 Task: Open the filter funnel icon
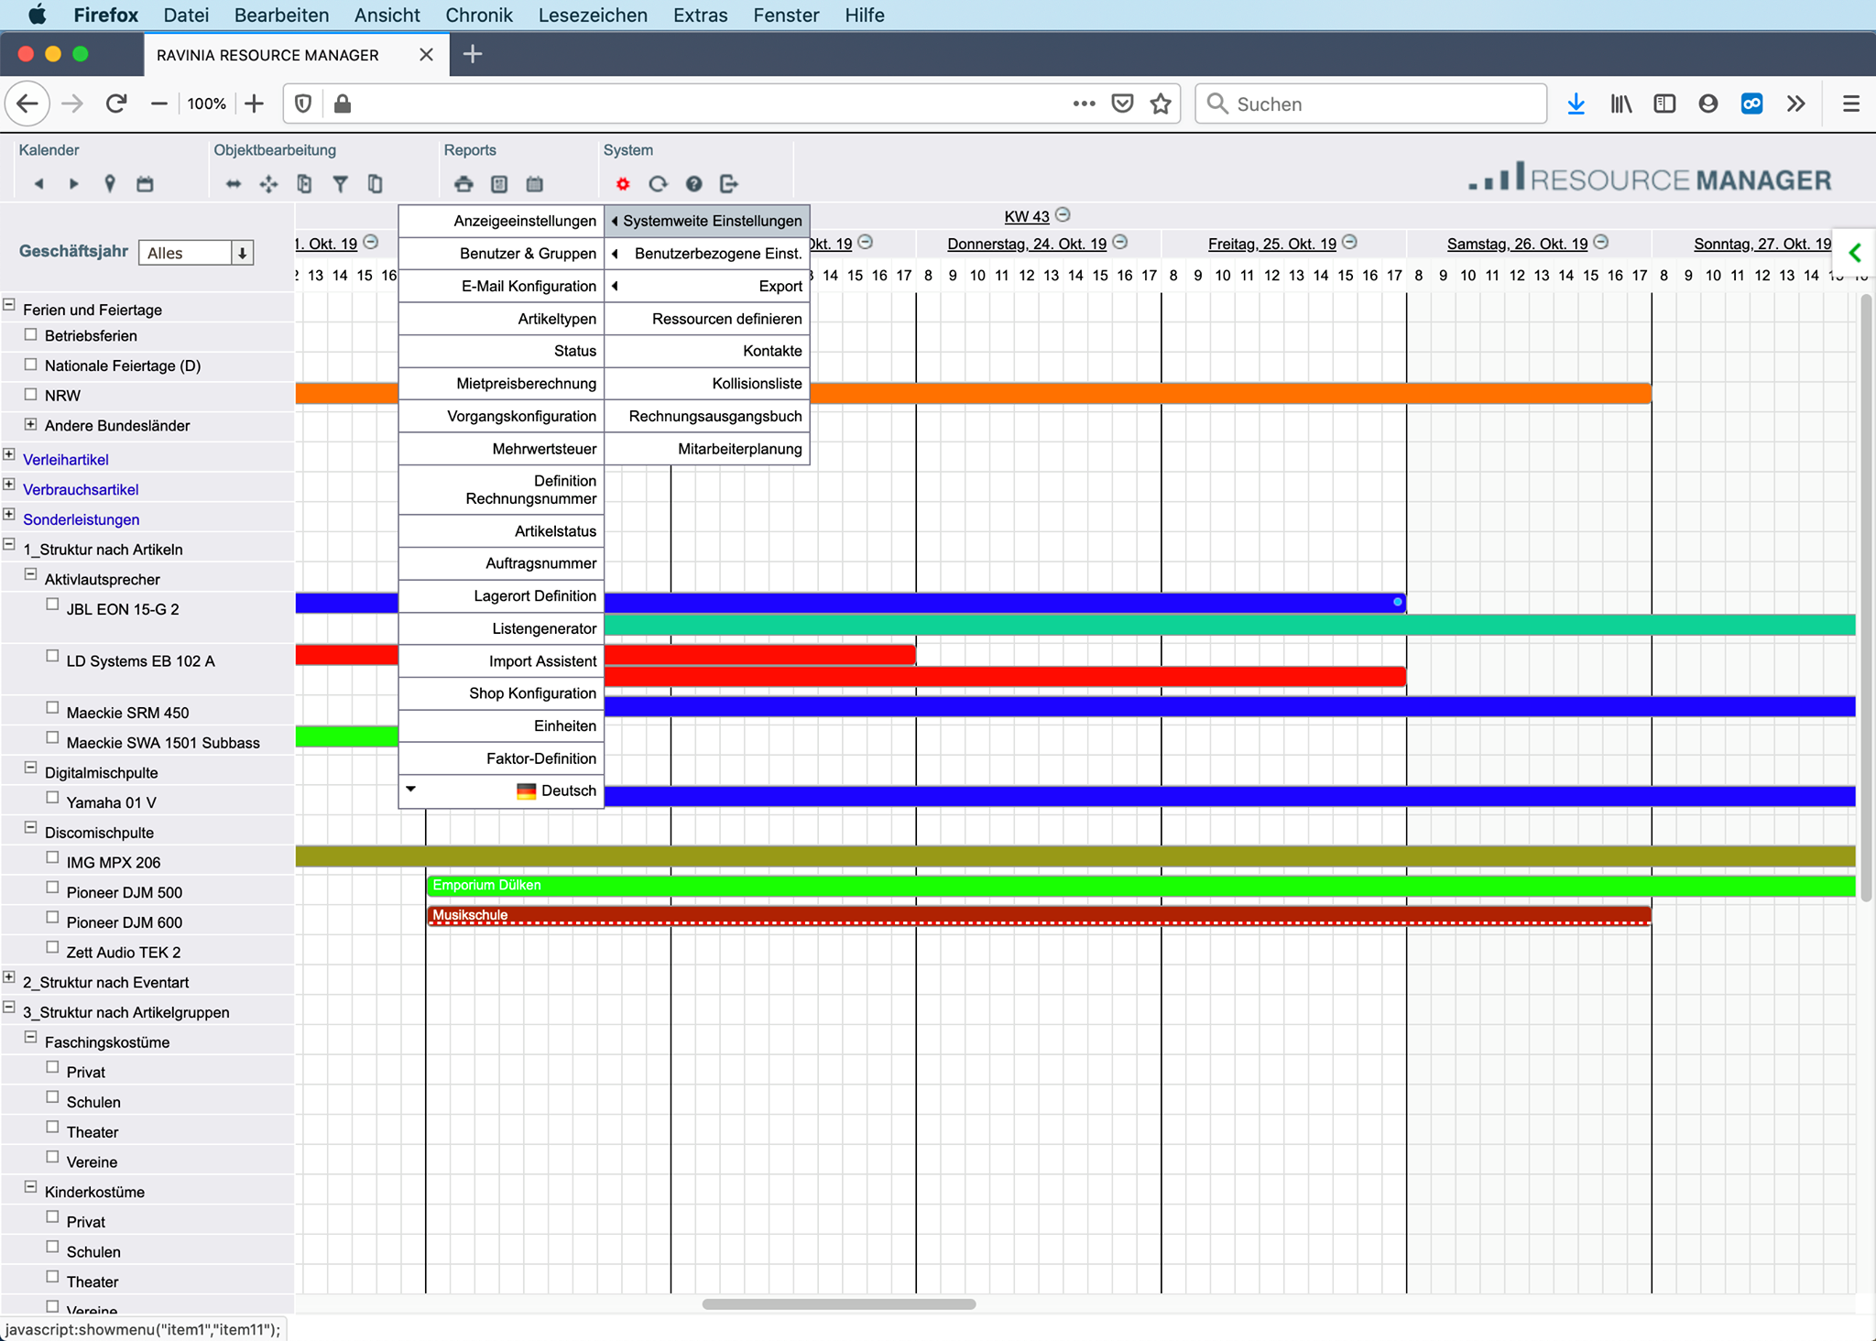click(340, 184)
